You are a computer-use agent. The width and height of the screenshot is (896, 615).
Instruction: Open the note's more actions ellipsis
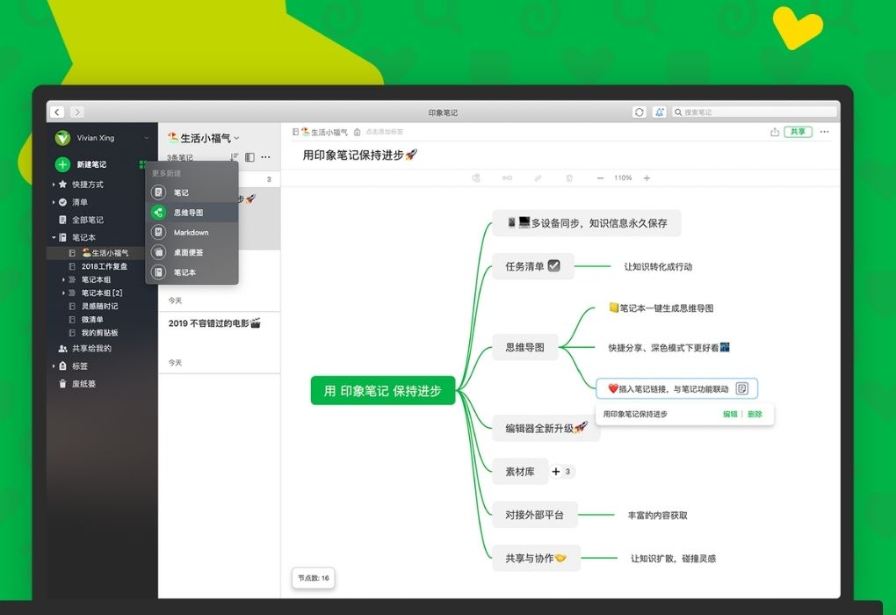click(824, 132)
